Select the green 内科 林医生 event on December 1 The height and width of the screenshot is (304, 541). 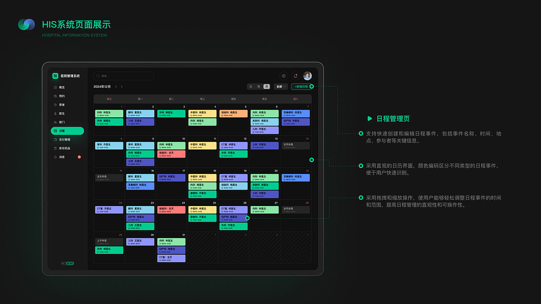coord(109,113)
